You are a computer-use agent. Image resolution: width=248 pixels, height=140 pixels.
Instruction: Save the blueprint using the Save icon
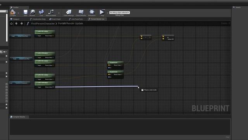[26, 13]
